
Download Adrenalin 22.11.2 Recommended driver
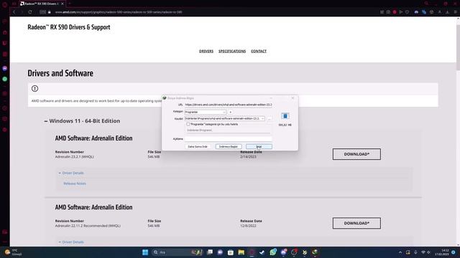(x=356, y=223)
